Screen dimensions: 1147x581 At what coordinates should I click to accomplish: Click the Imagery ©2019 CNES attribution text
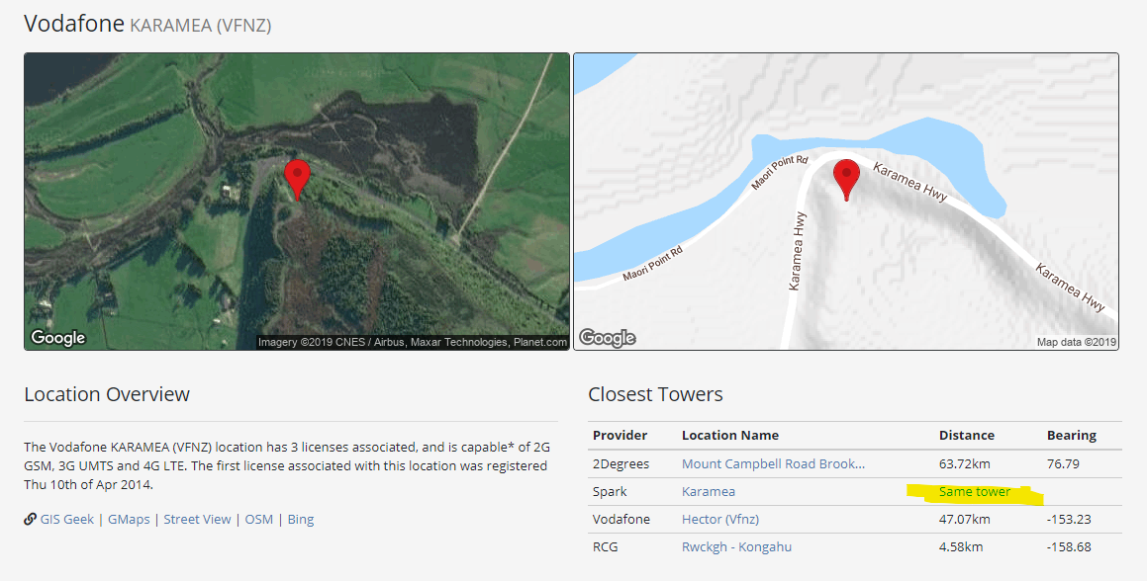tap(413, 342)
